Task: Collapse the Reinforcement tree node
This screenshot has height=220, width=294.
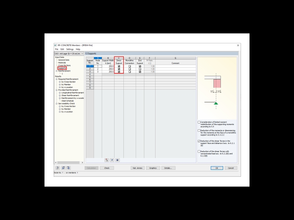Action: 56,71
